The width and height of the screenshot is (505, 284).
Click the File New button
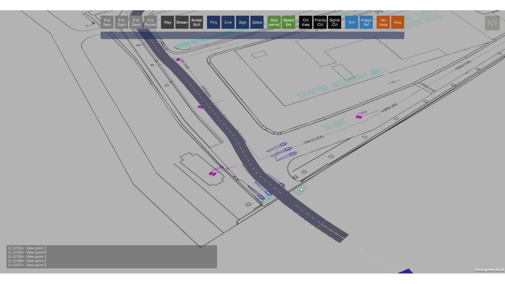107,22
